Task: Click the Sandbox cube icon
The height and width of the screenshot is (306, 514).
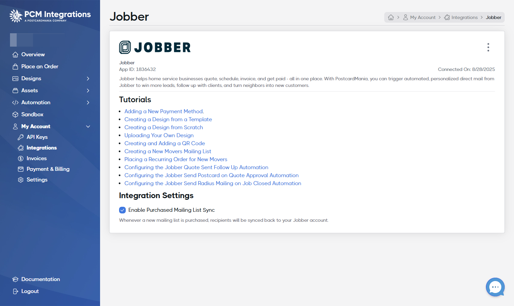Action: click(15, 115)
